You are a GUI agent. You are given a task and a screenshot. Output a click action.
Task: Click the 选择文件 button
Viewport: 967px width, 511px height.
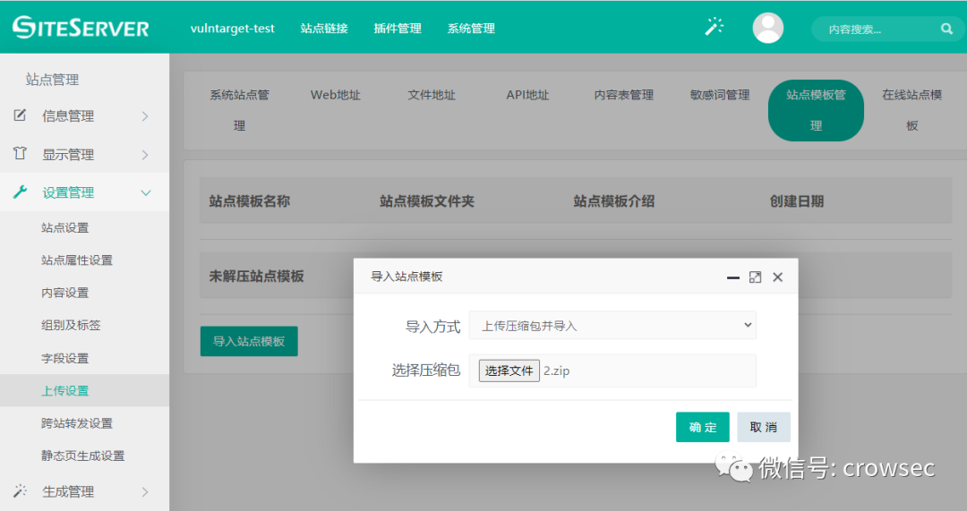click(509, 370)
